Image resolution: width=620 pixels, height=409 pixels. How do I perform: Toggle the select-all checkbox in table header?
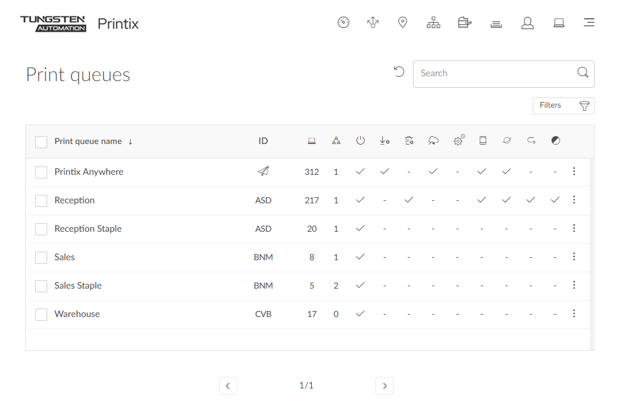(x=41, y=142)
